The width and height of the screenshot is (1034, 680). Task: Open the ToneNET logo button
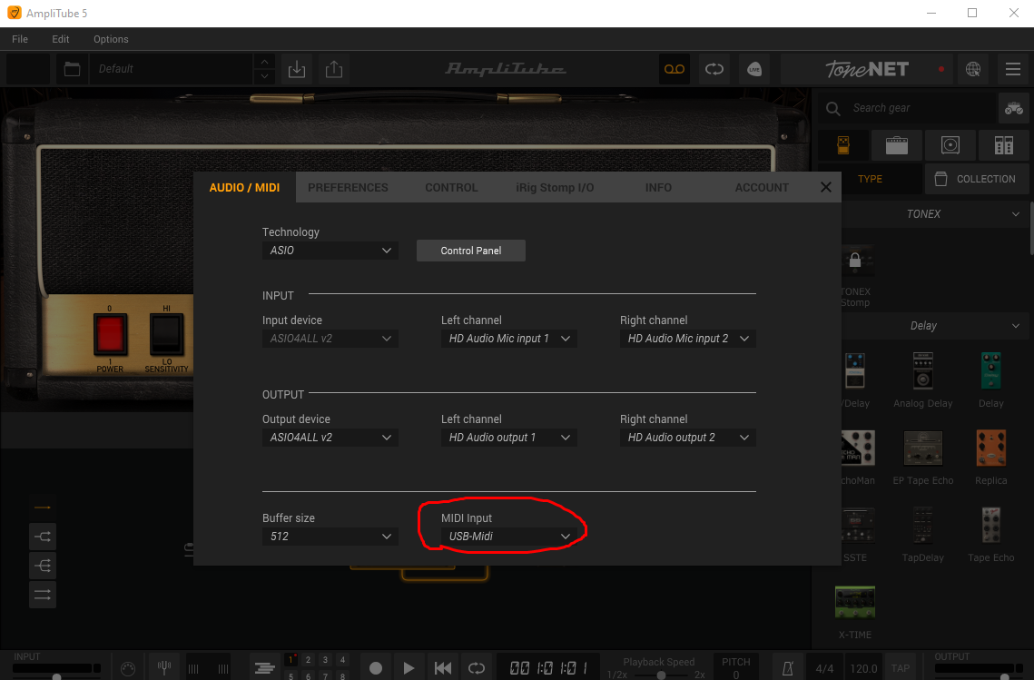click(867, 69)
